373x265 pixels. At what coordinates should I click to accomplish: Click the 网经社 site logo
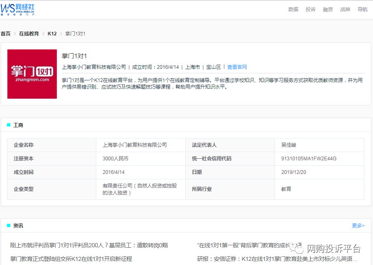[x=18, y=9]
